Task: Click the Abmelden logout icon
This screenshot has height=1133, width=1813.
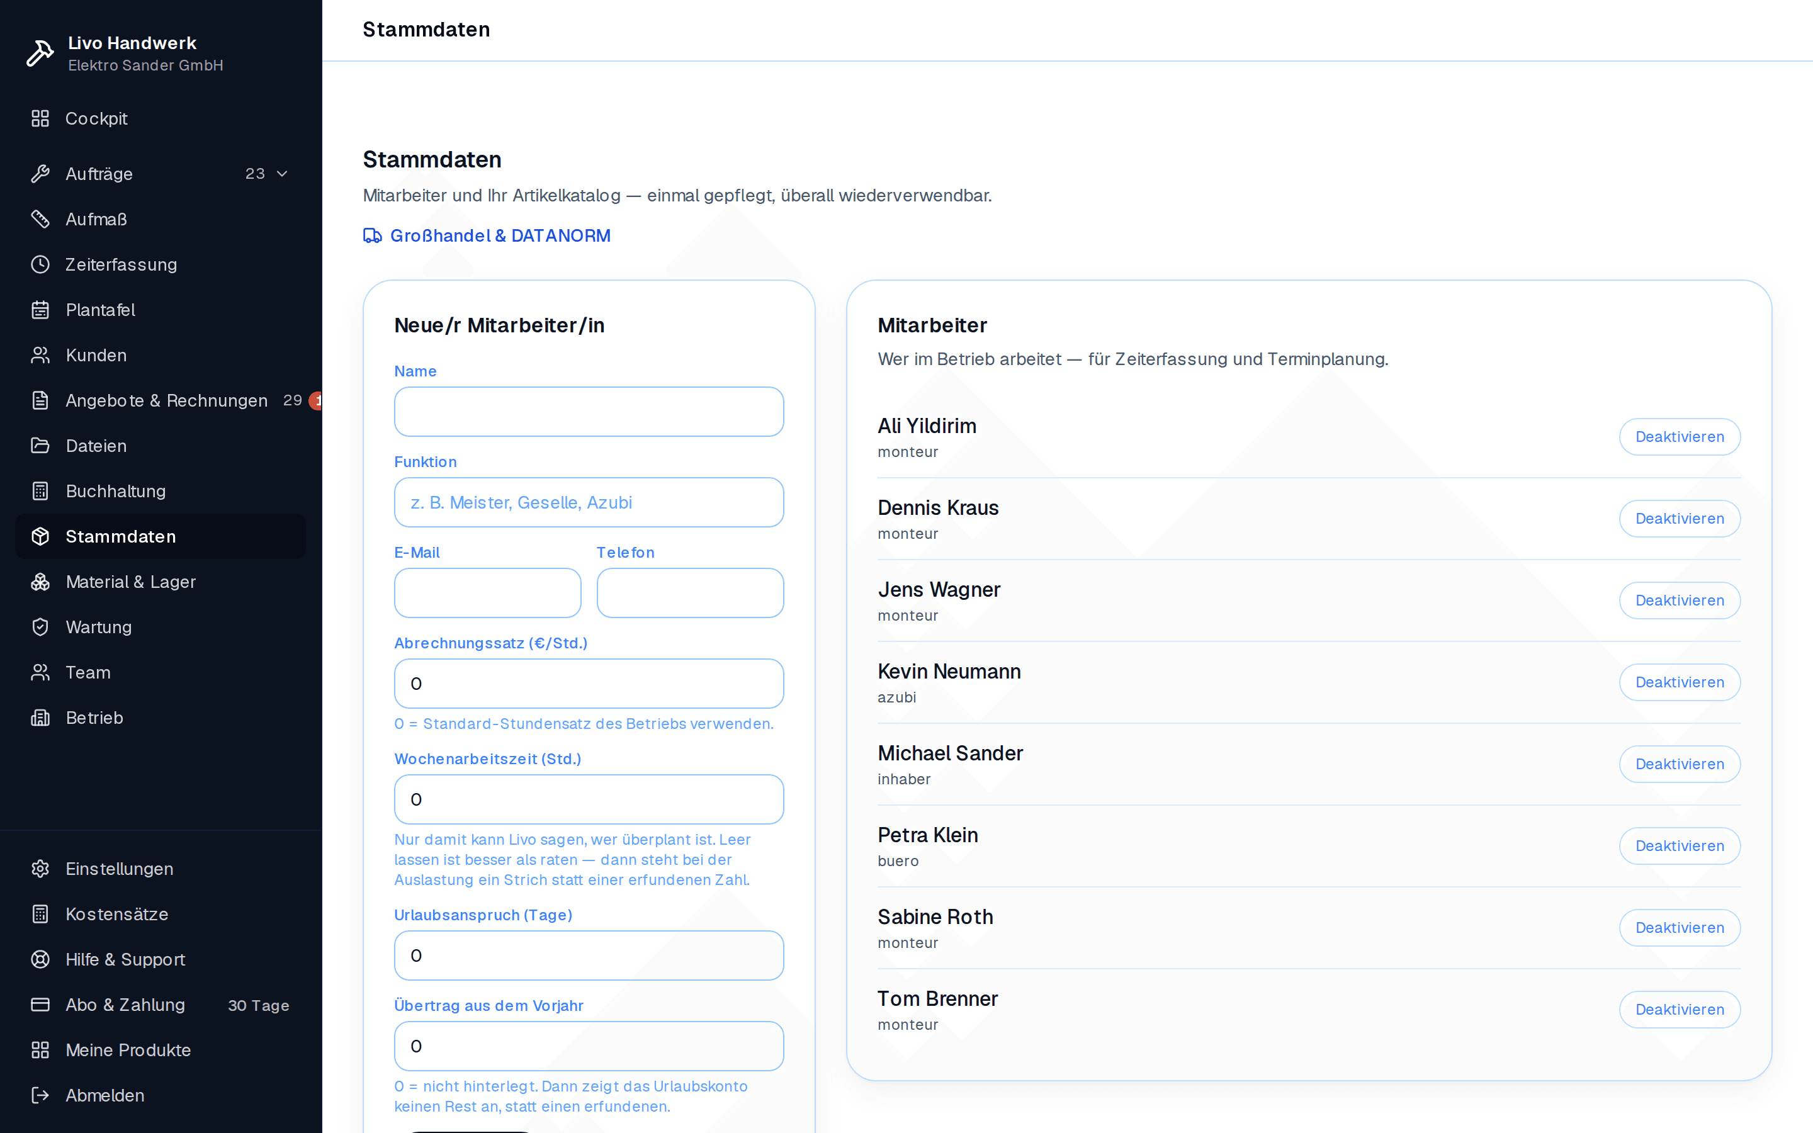Action: coord(40,1095)
